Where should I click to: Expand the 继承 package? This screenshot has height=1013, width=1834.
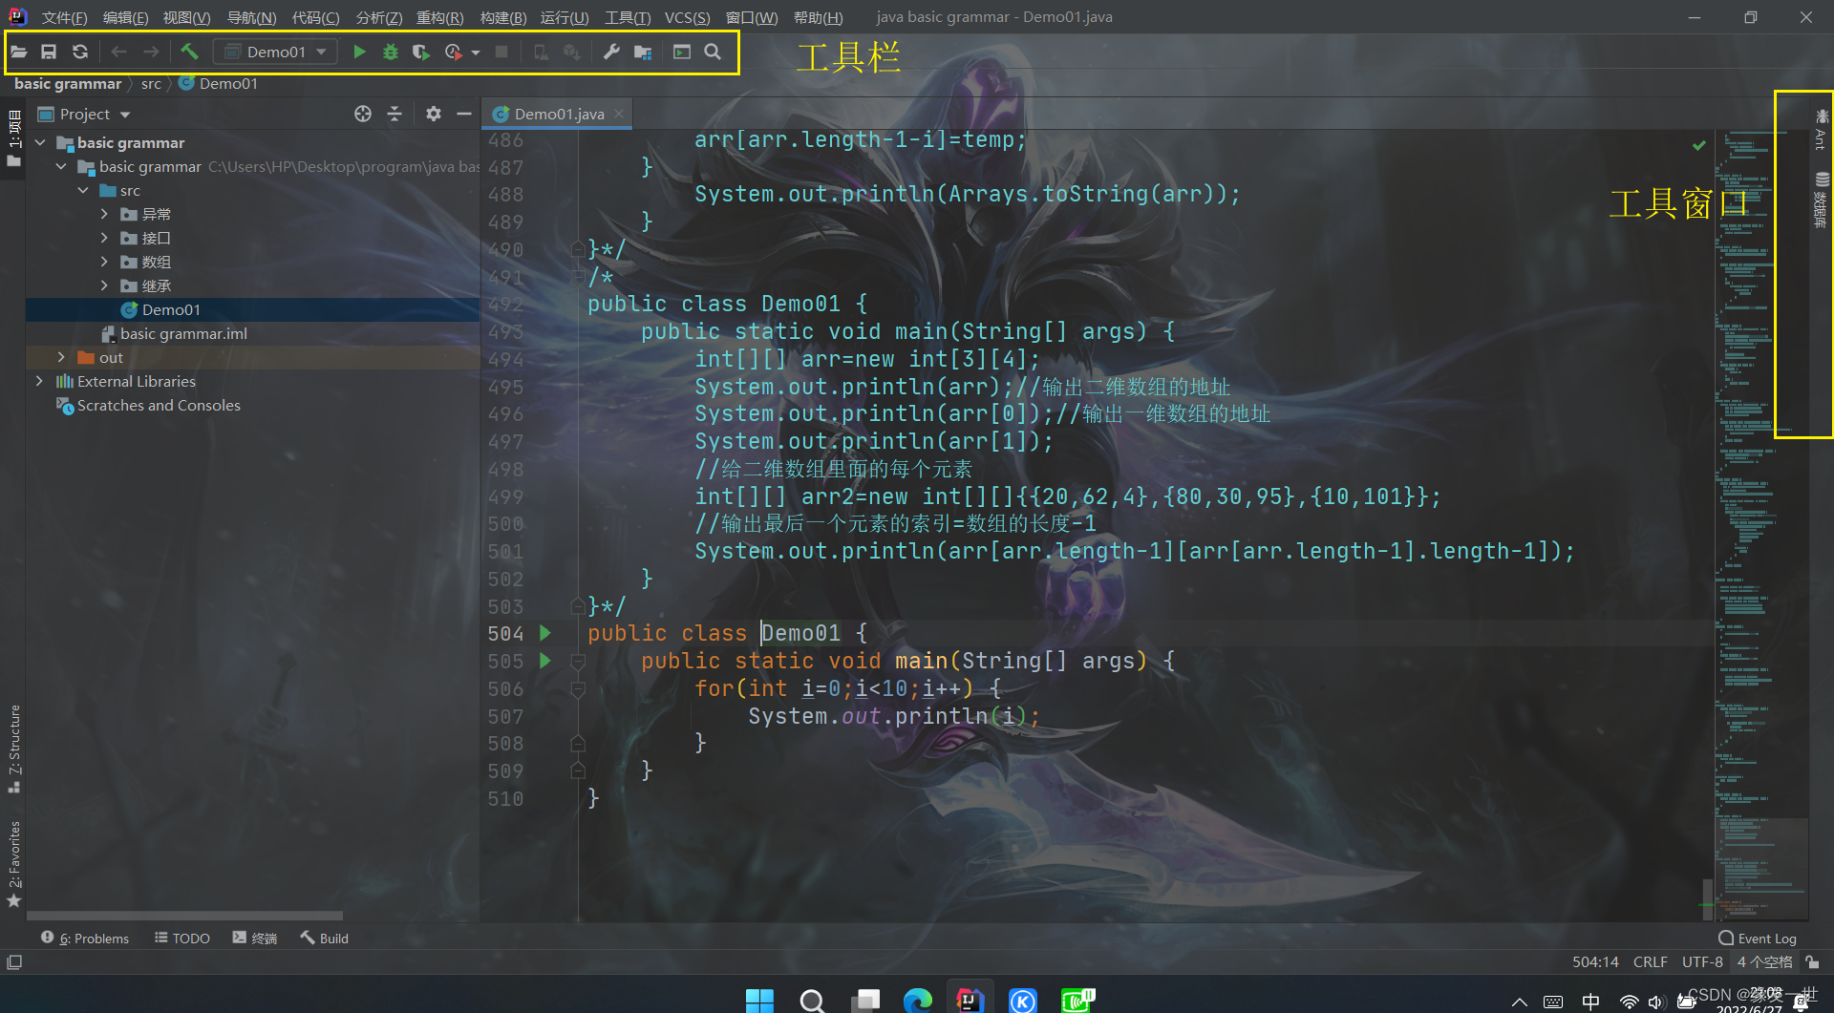coord(104,285)
